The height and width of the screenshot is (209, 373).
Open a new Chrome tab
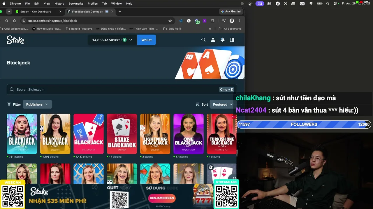120,12
